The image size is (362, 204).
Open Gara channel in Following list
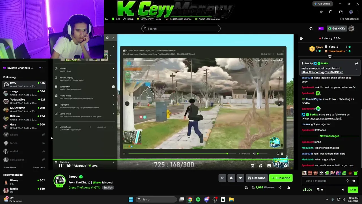pos(24,126)
